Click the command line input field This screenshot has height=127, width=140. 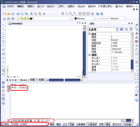click(x=66, y=121)
